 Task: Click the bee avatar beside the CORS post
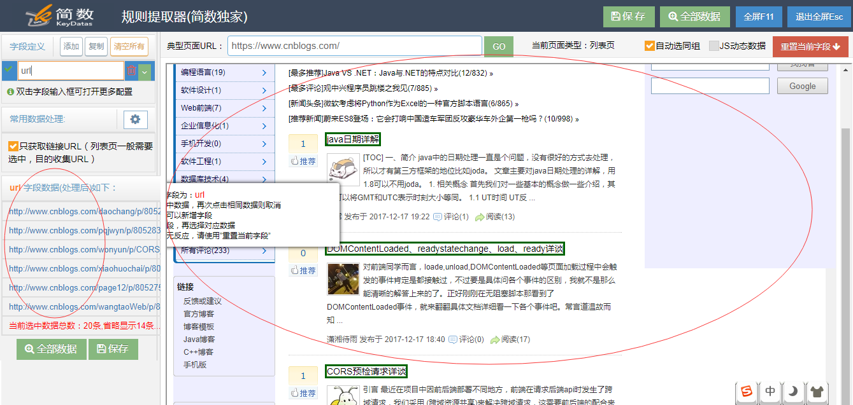(343, 395)
